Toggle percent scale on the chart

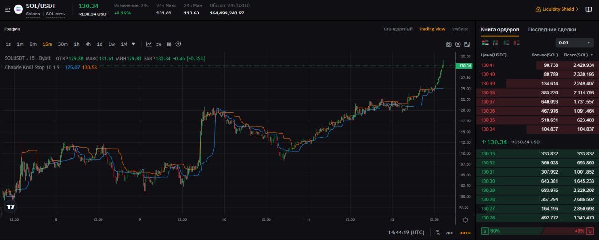(x=438, y=232)
